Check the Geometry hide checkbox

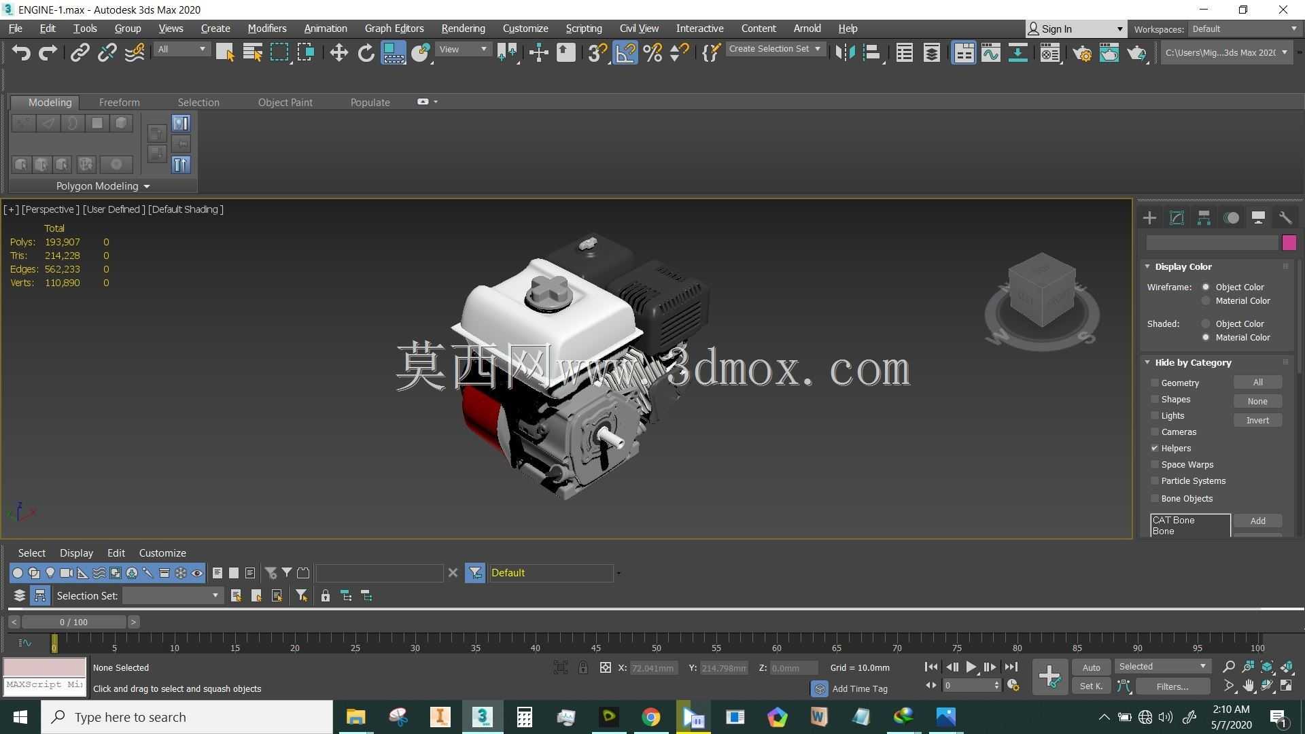coord(1154,383)
